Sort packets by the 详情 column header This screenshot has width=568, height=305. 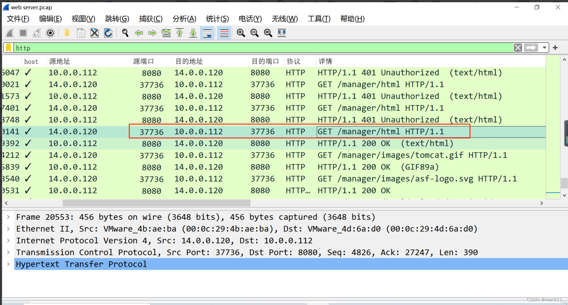click(431, 61)
